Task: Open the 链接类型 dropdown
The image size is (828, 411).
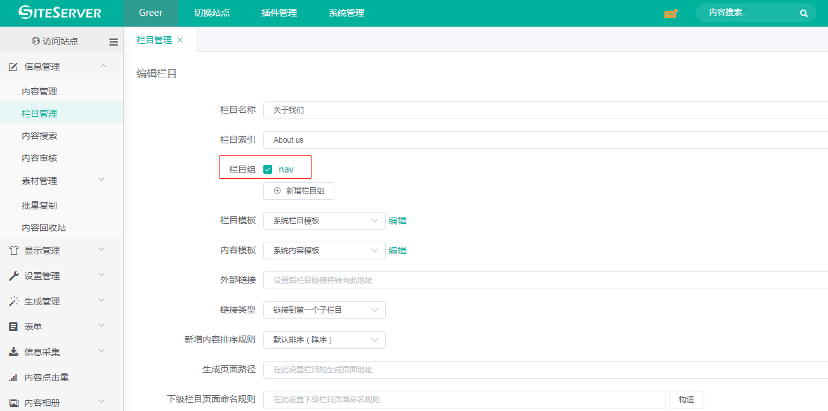Action: tap(324, 310)
